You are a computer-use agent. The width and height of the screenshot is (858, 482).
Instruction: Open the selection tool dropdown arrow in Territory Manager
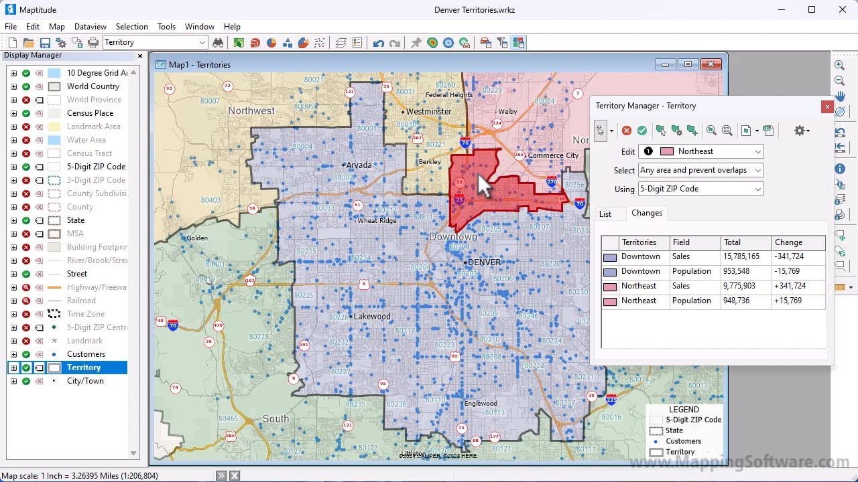[611, 131]
